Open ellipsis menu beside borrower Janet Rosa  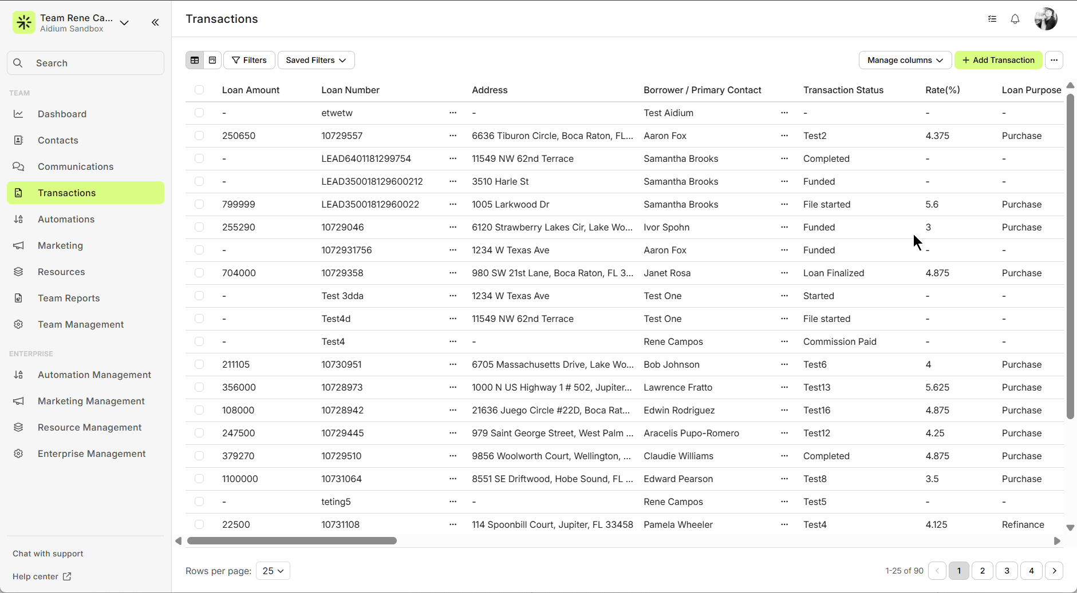[784, 273]
